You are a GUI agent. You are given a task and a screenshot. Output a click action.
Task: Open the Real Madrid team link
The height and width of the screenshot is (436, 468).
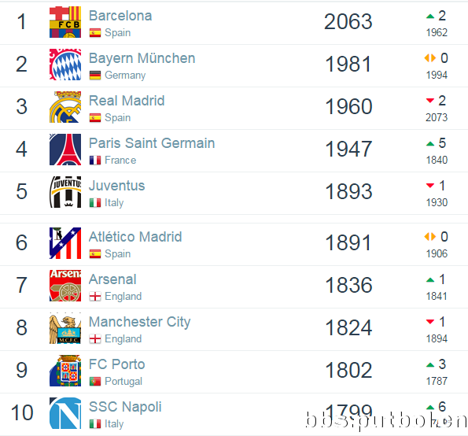pyautogui.click(x=127, y=101)
